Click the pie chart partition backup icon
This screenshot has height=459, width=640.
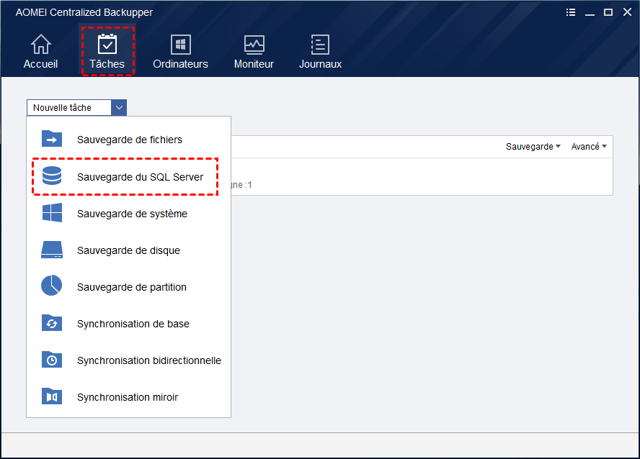pos(51,286)
